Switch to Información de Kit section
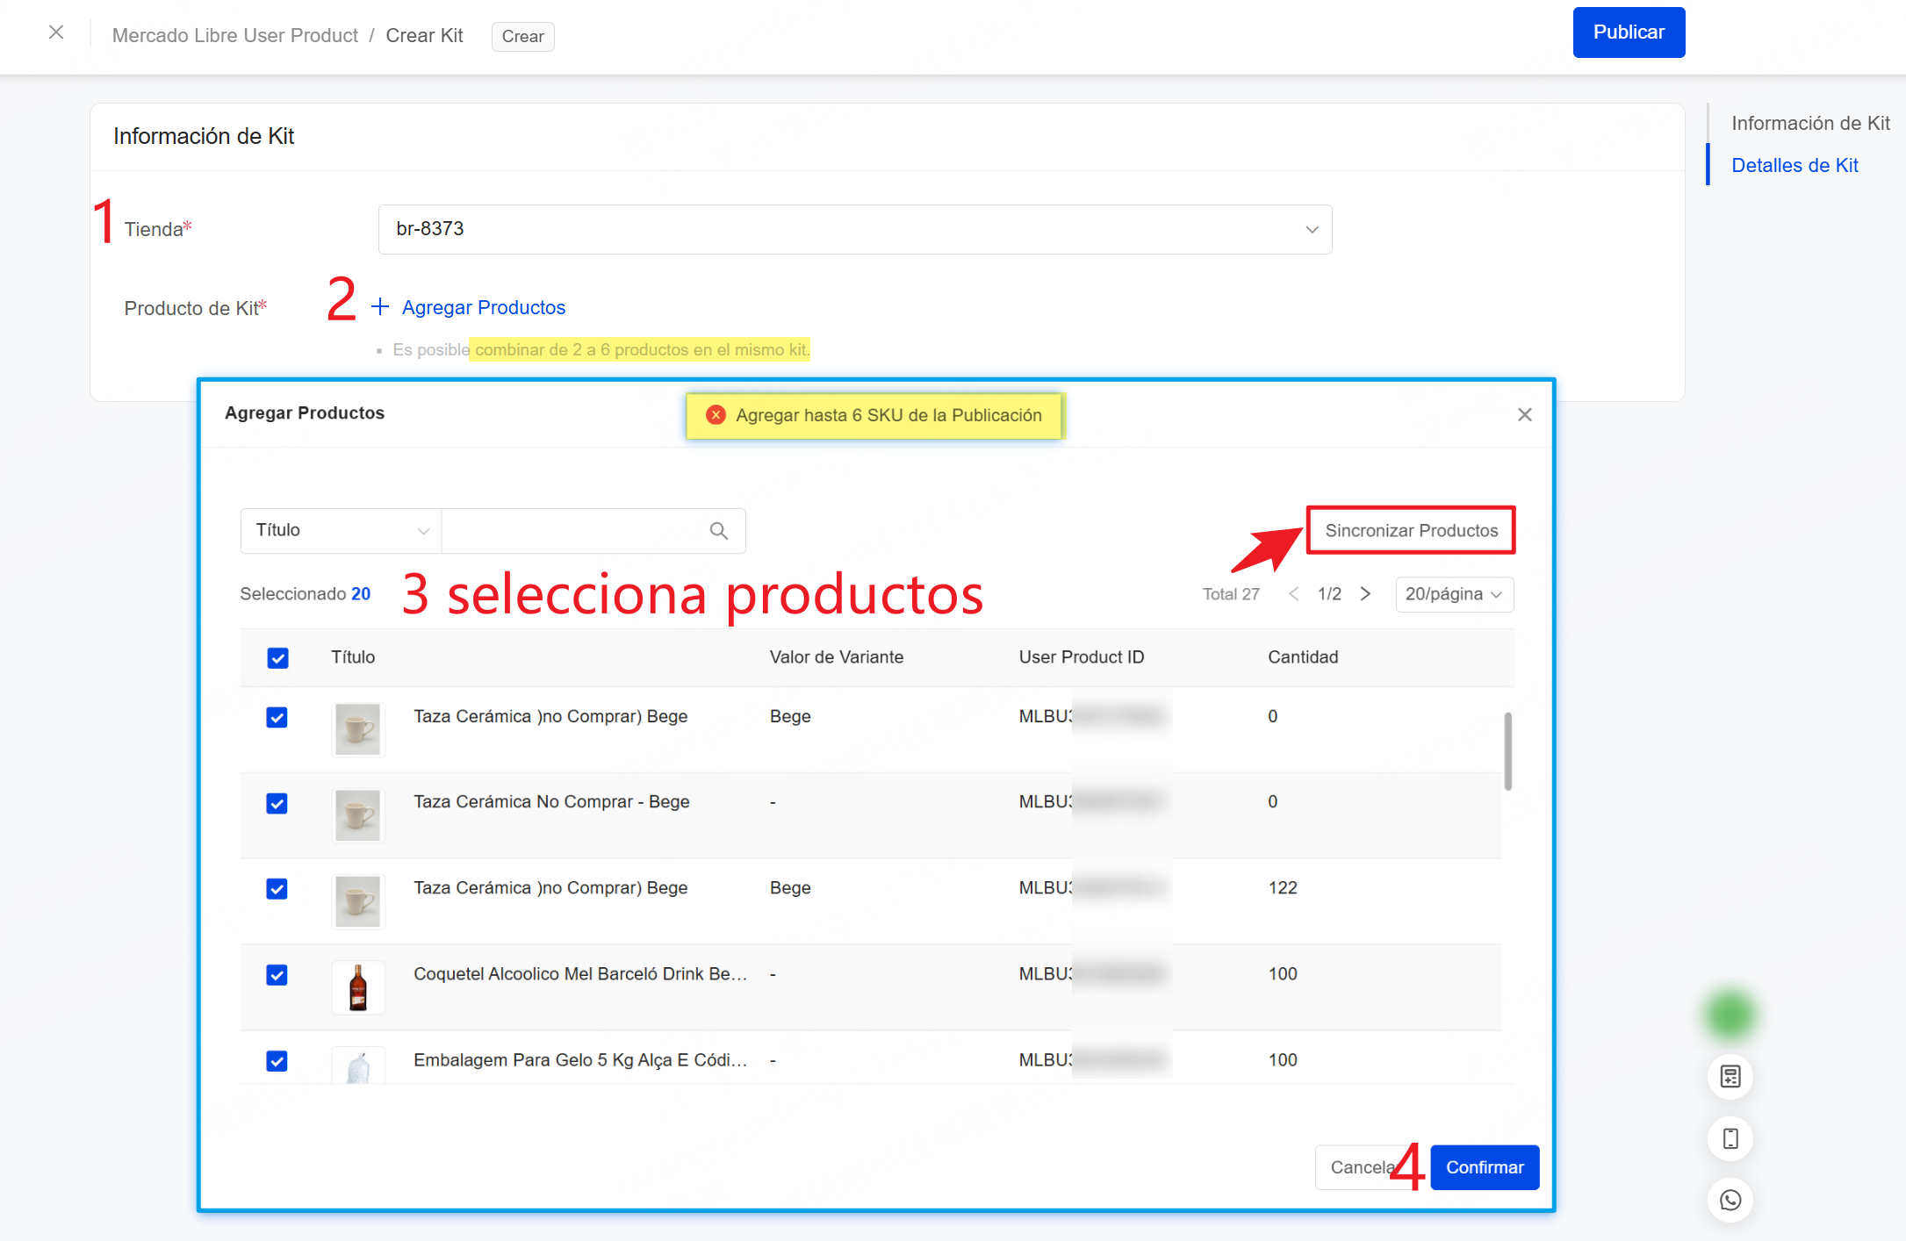 pyautogui.click(x=1809, y=123)
